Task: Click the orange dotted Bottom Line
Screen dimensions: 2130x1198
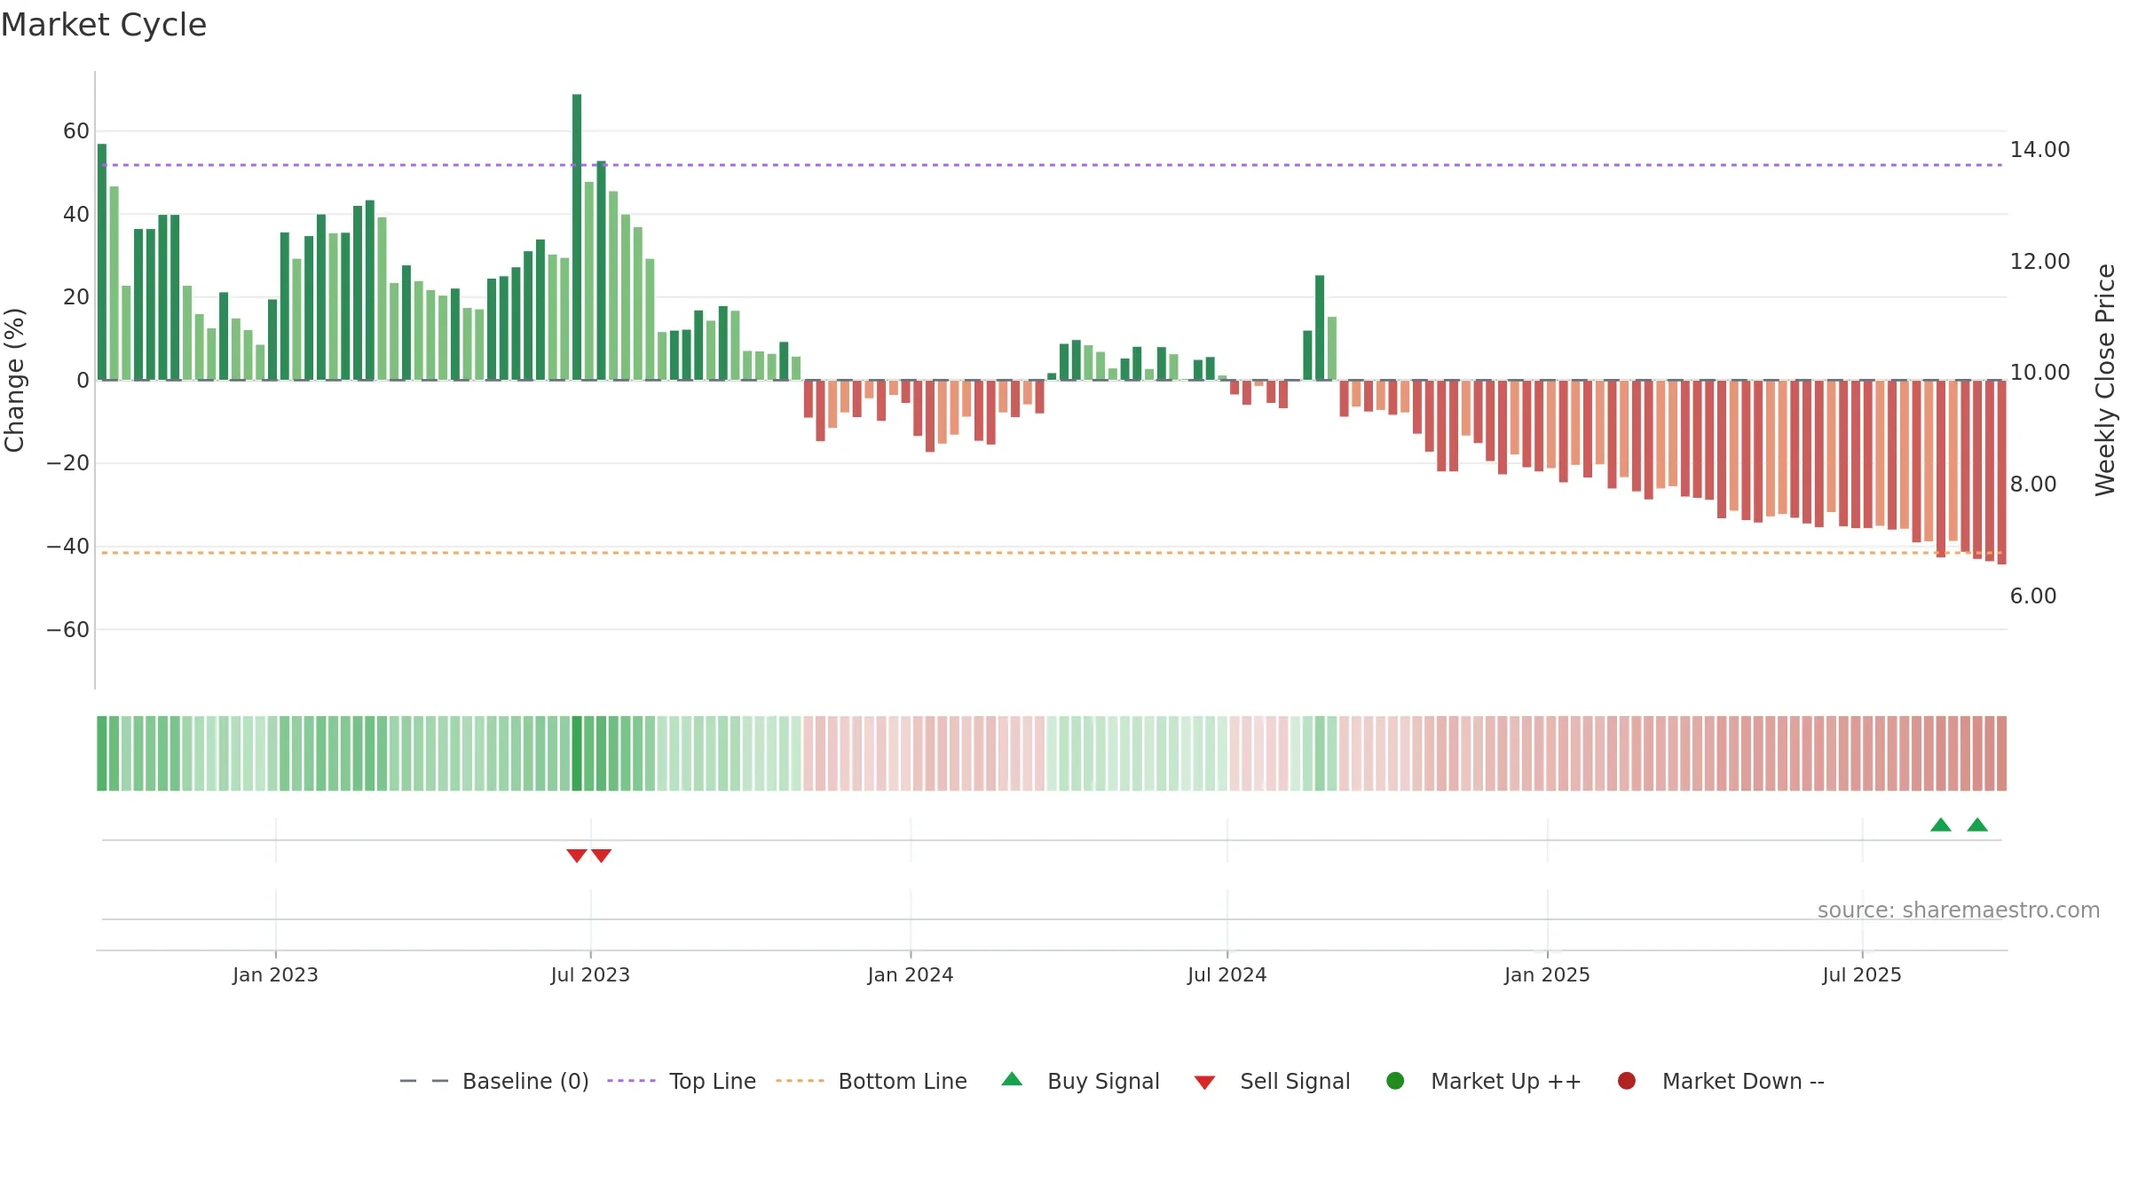Action: [x=1052, y=553]
